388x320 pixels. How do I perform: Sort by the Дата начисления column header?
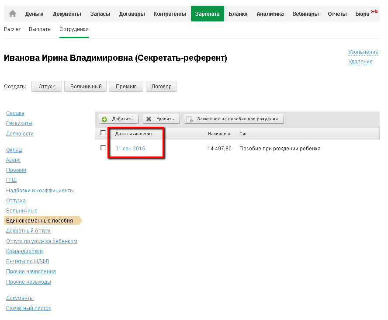pos(134,133)
